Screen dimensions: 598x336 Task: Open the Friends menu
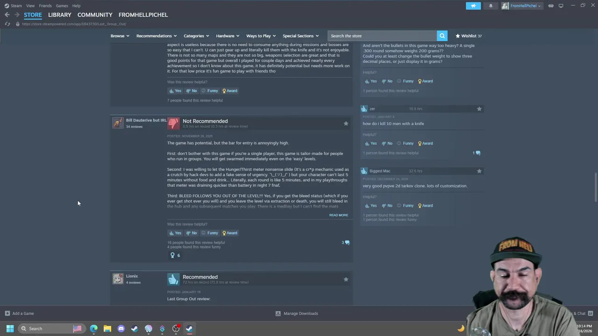(45, 6)
